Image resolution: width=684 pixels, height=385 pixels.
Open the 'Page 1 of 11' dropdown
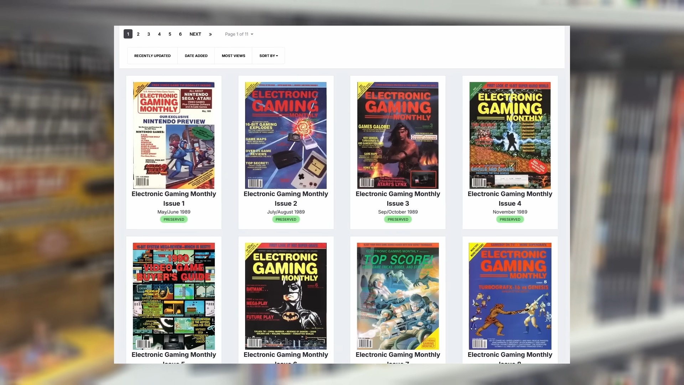[239, 34]
